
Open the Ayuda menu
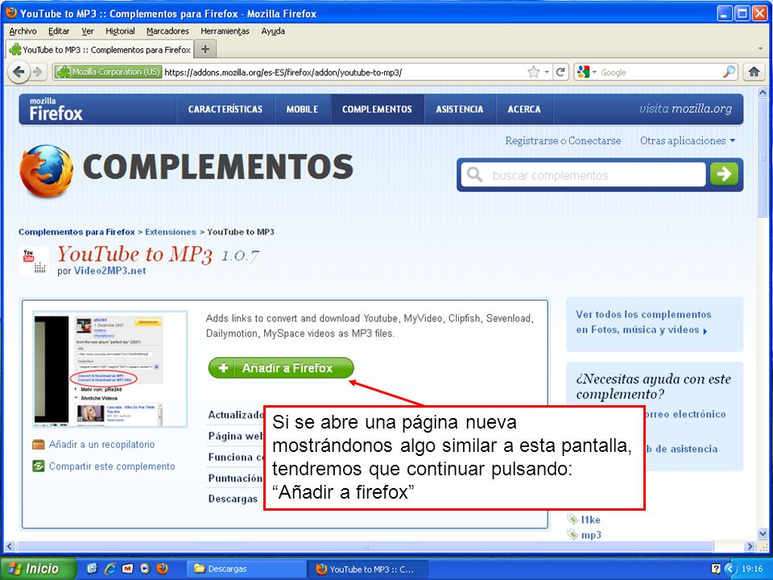pyautogui.click(x=273, y=31)
